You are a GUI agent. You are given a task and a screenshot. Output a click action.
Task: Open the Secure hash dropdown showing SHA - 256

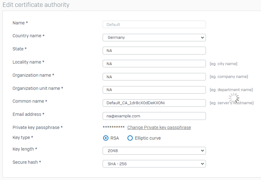154,164
